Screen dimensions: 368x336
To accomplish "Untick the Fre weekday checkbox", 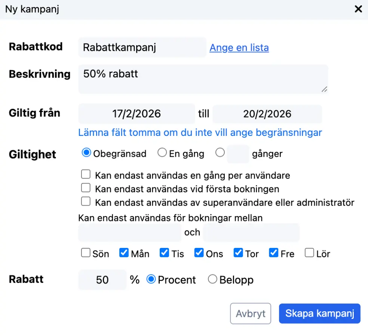I will coord(274,253).
